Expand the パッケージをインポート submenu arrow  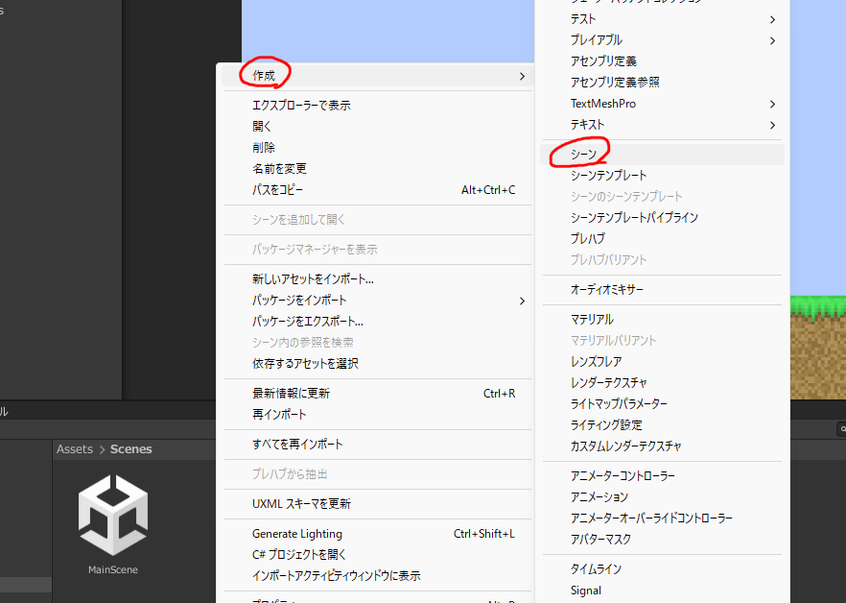tap(522, 301)
